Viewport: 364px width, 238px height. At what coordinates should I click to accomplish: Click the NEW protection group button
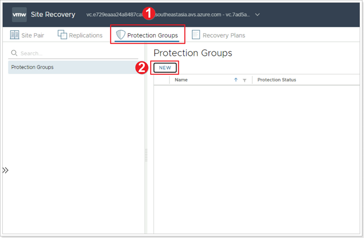tap(165, 68)
